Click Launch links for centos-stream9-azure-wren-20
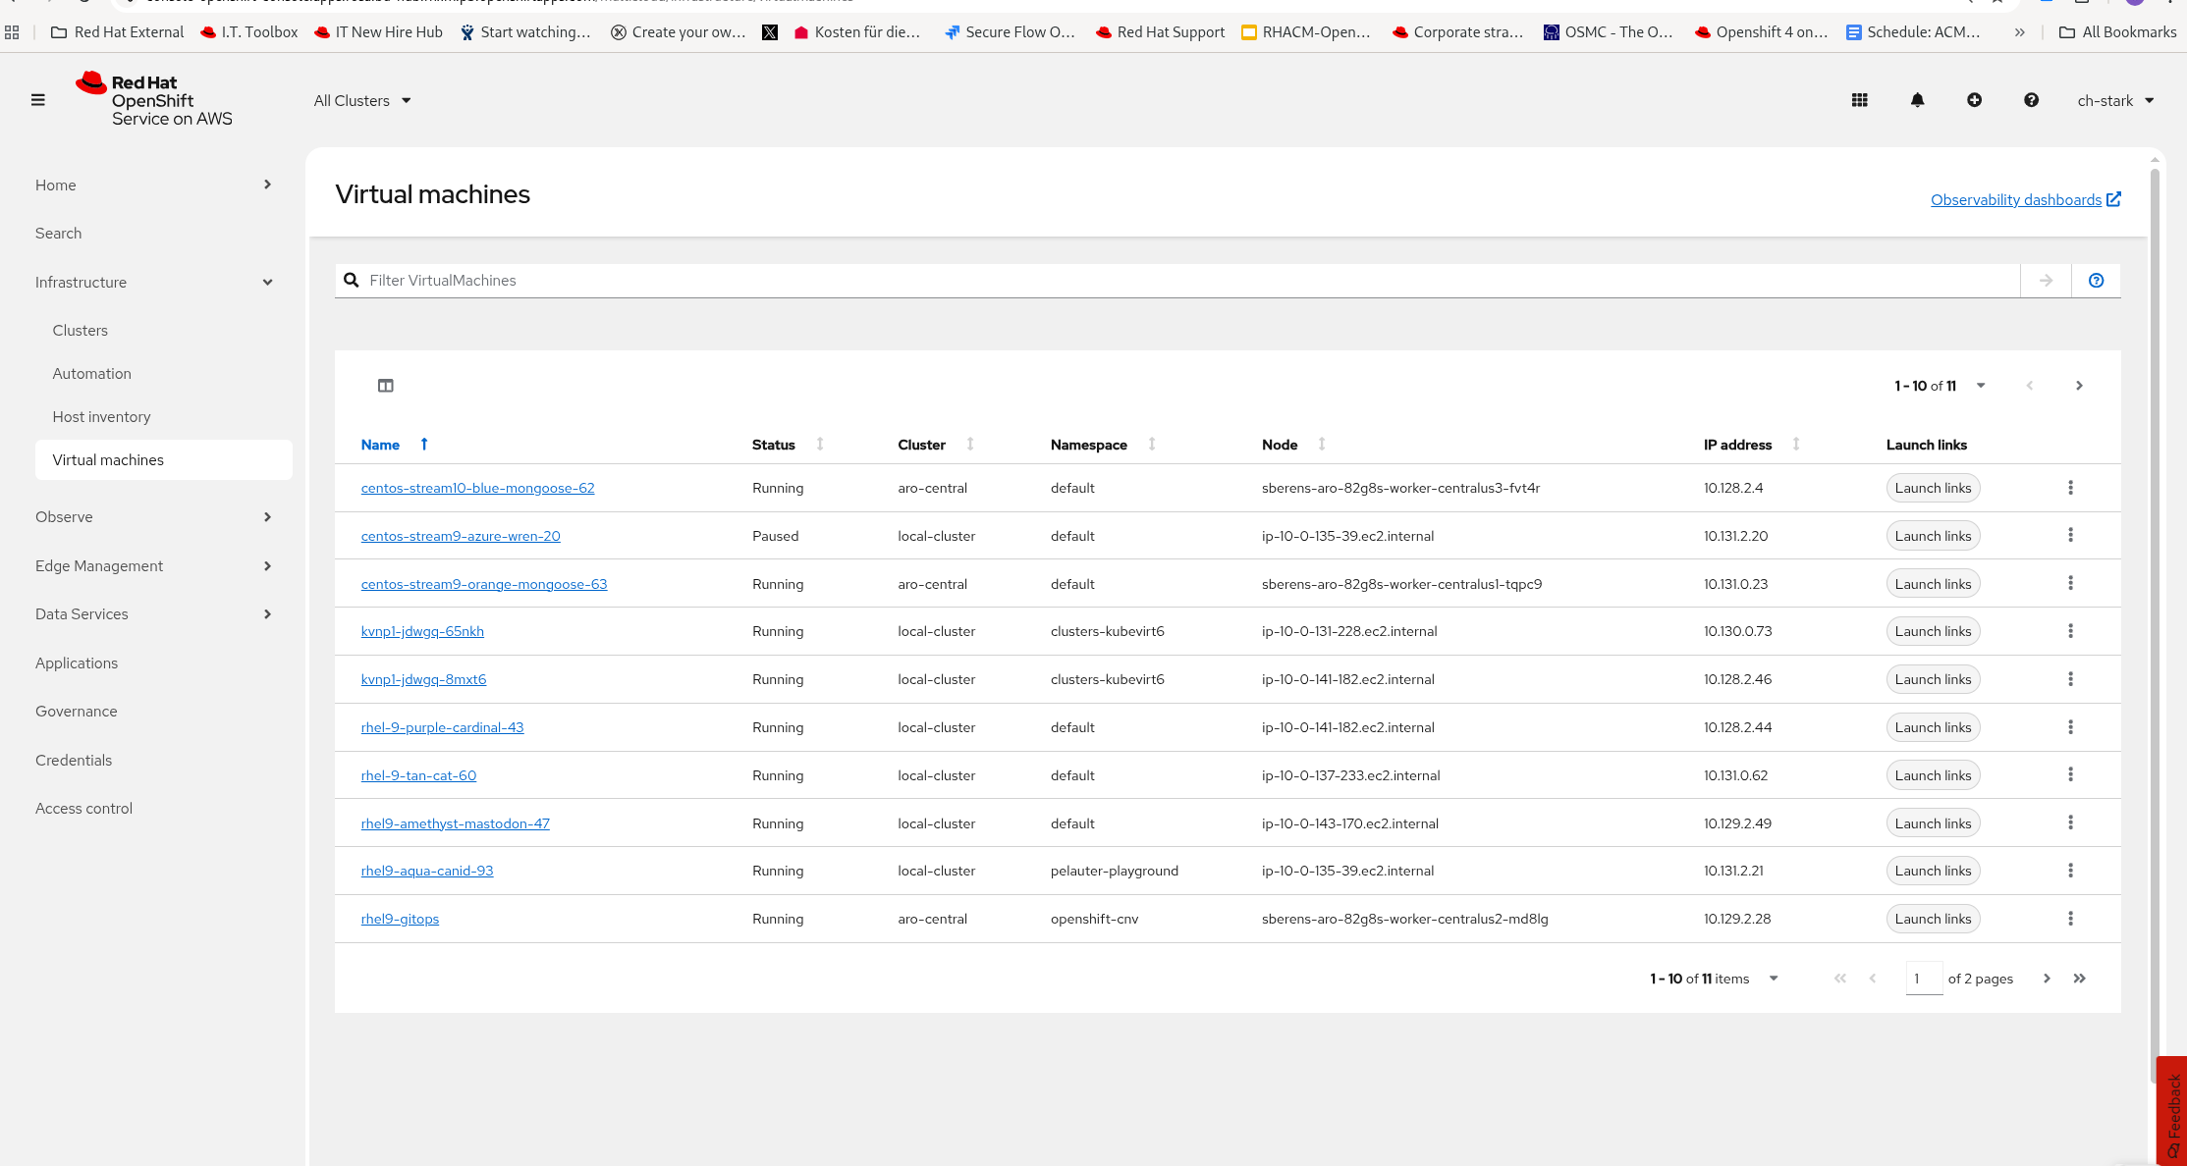Viewport: 2187px width, 1166px height. [1932, 536]
